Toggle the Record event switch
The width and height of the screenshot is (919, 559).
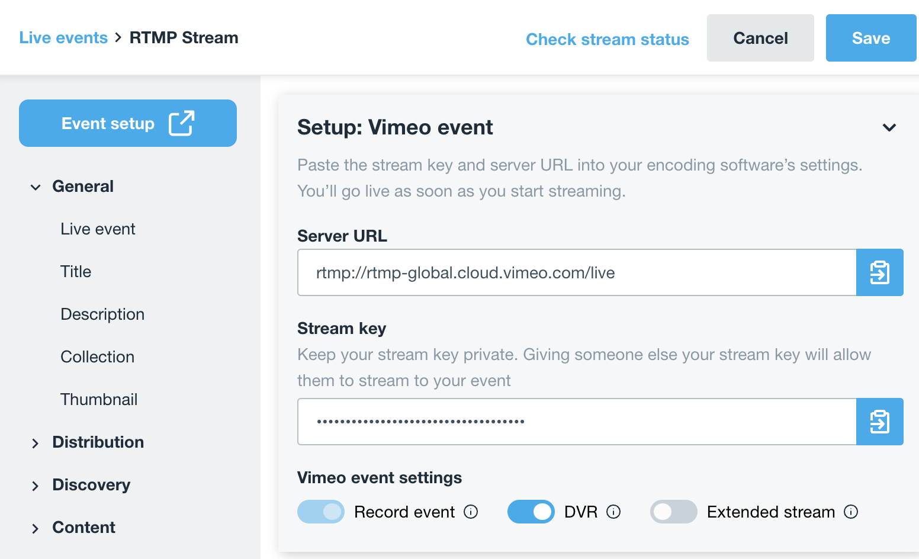(x=320, y=512)
